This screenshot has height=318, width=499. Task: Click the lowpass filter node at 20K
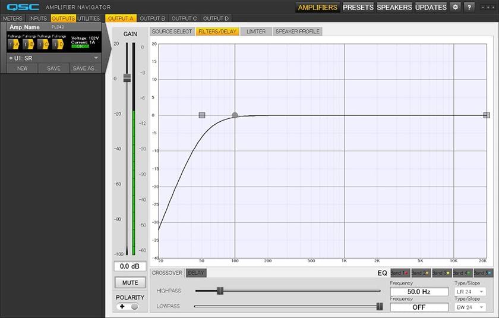pyautogui.click(x=487, y=115)
